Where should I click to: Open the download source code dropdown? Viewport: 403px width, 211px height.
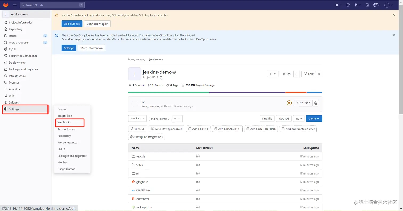pyautogui.click(x=299, y=119)
